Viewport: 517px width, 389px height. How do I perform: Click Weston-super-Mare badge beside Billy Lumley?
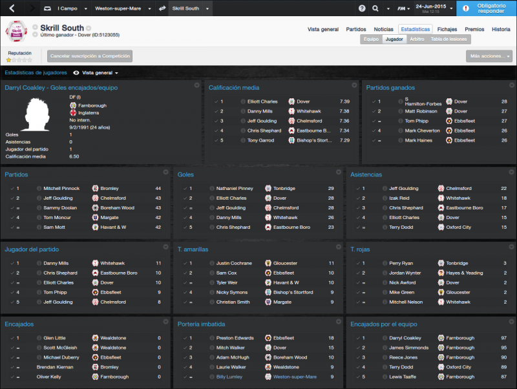pos(268,377)
